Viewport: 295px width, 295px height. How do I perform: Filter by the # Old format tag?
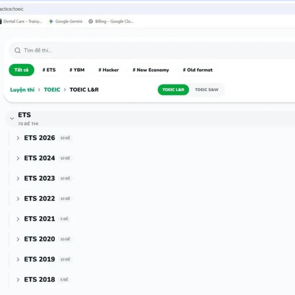(x=198, y=70)
